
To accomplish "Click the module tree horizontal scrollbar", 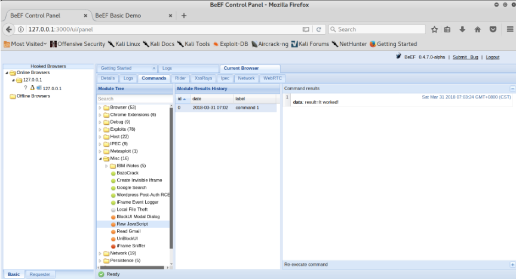I will pyautogui.click(x=132, y=268).
